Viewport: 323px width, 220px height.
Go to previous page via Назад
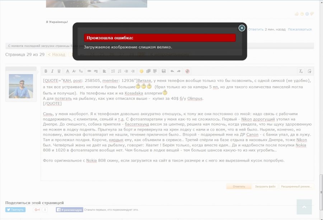(x=57, y=54)
